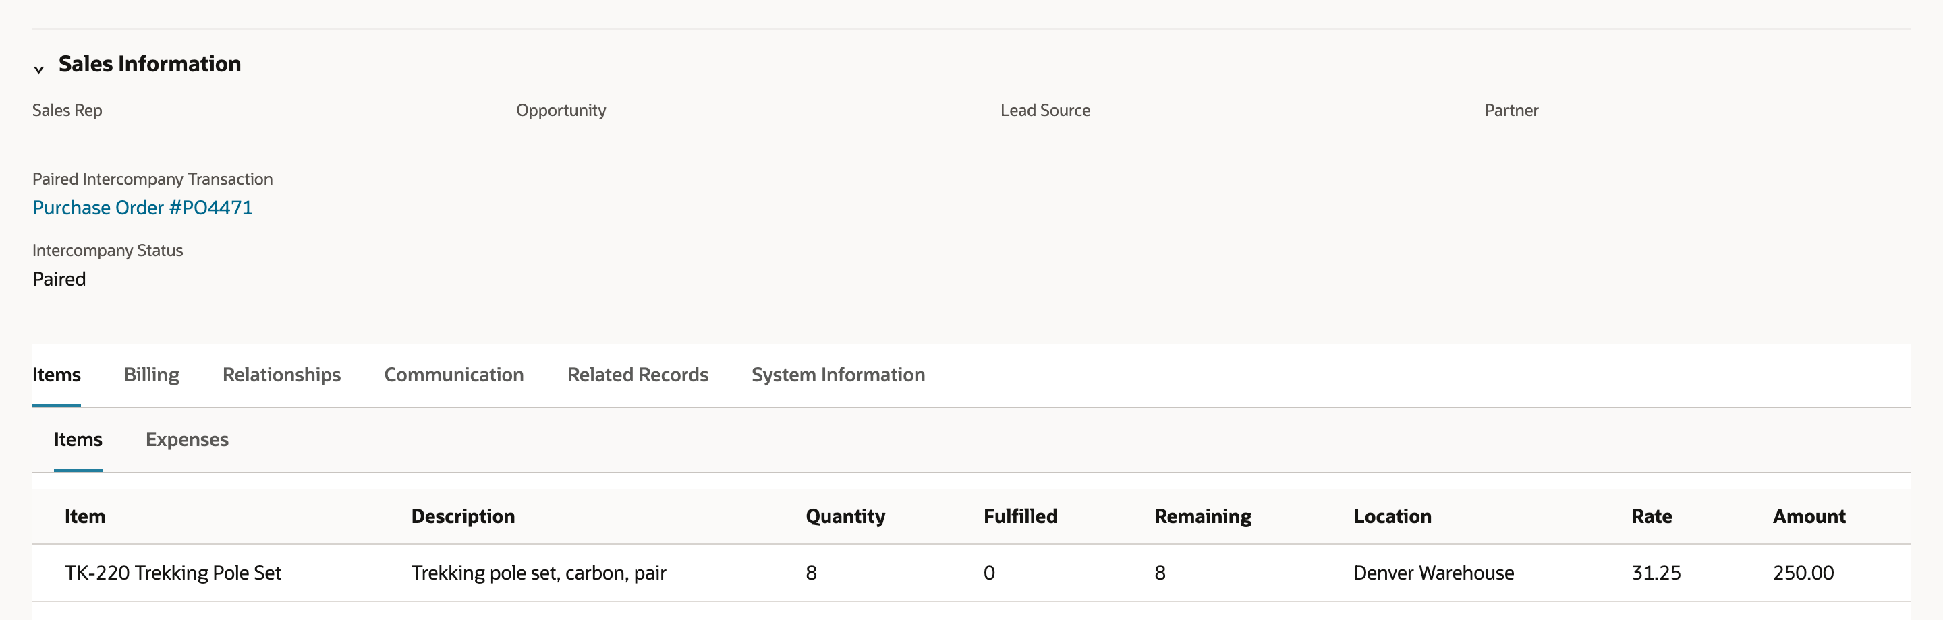Click the Description column header
This screenshot has width=1943, height=620.
(463, 517)
